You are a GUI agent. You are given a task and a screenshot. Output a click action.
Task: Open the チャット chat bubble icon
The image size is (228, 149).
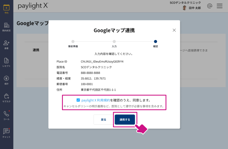(6, 131)
